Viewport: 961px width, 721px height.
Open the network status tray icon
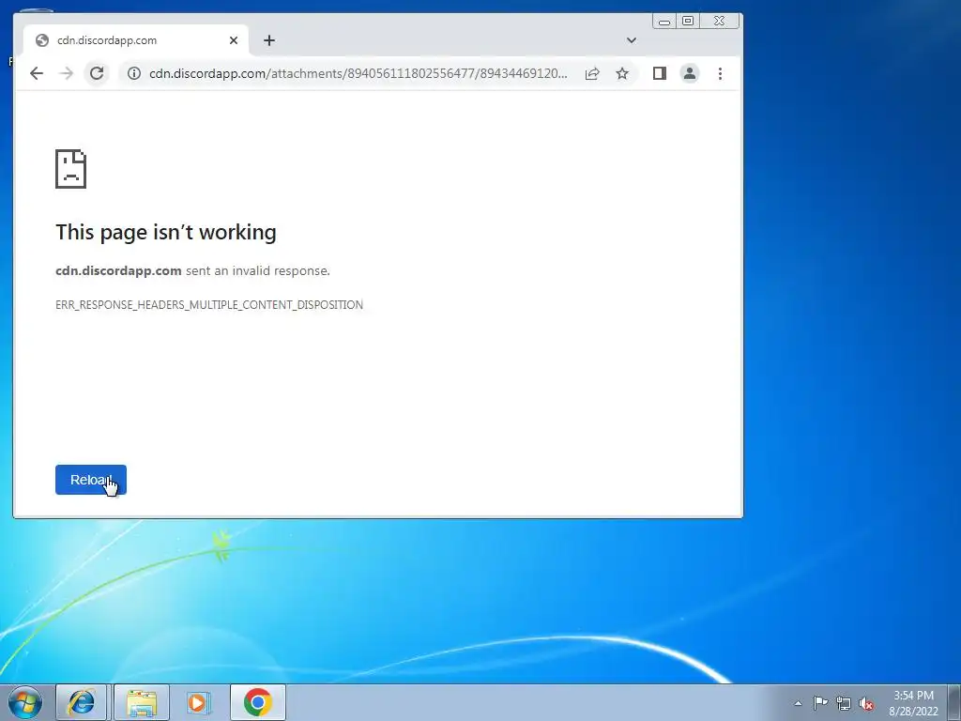point(844,703)
